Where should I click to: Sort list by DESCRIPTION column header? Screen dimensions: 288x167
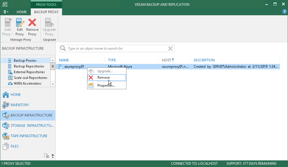pyautogui.click(x=204, y=60)
